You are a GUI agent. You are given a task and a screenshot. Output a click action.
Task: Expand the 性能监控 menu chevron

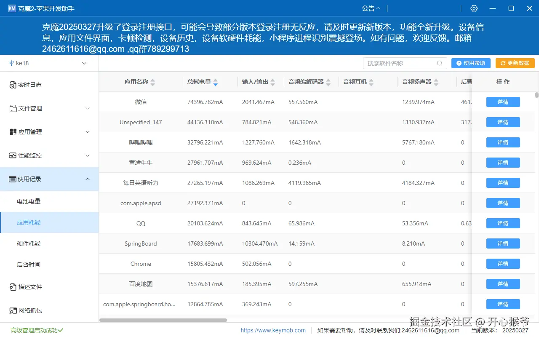click(x=88, y=155)
